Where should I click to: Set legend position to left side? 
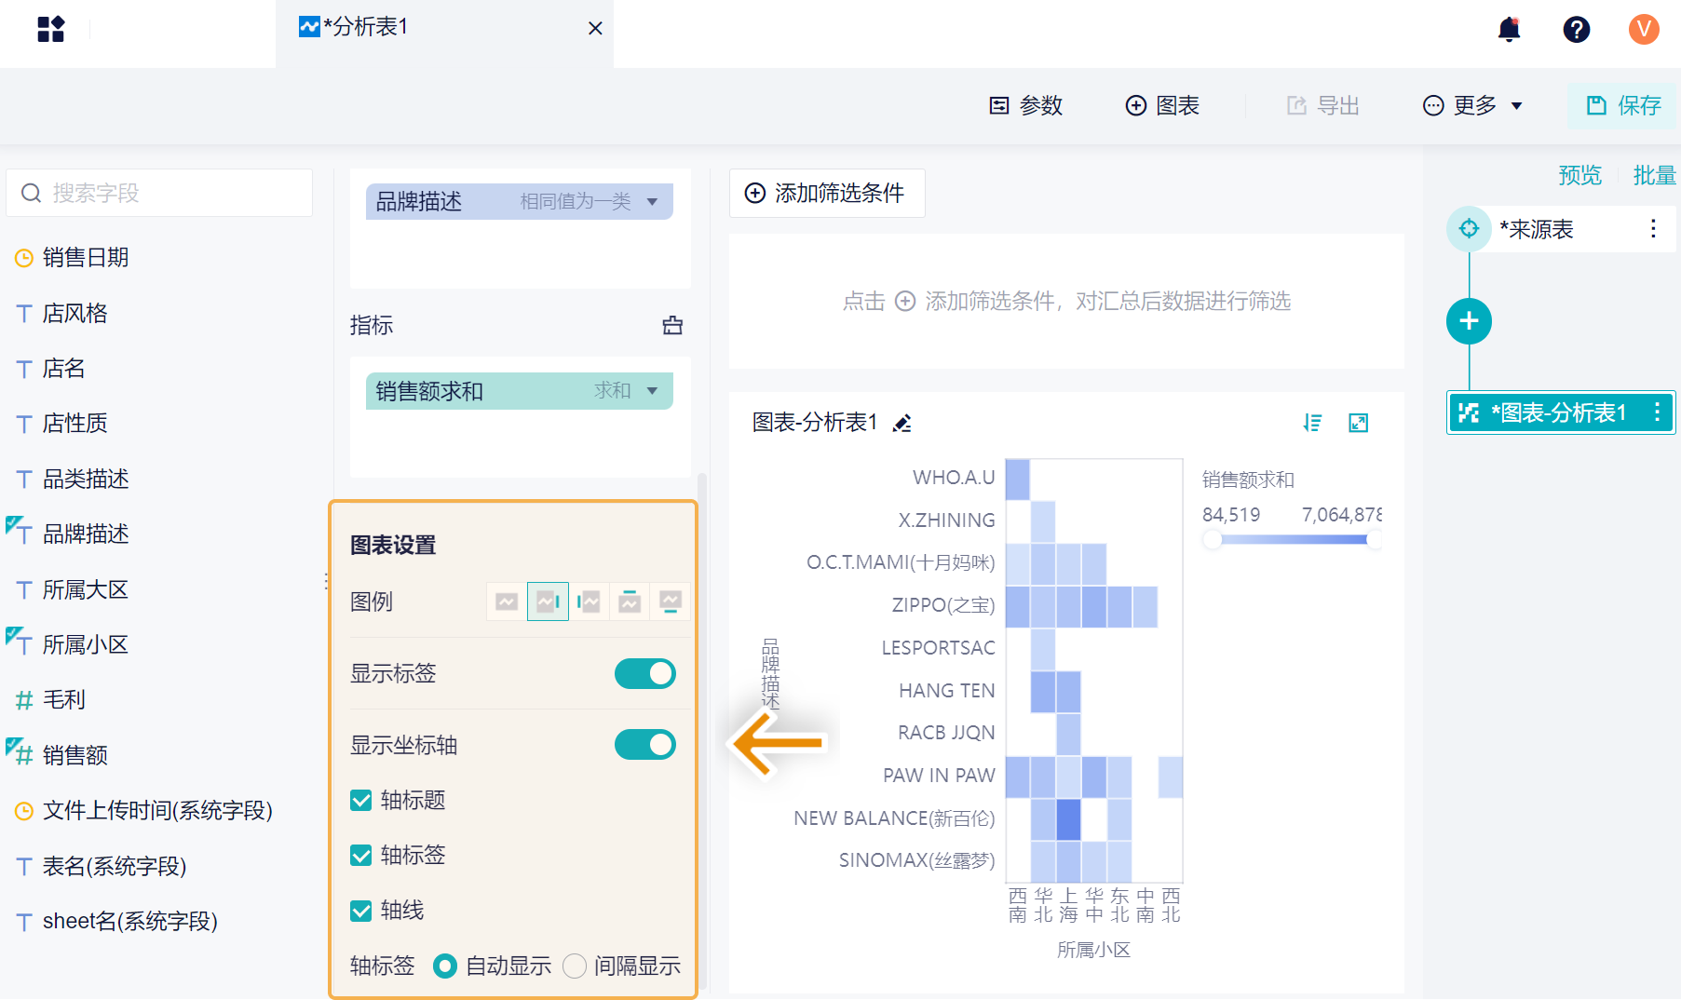[x=589, y=601]
